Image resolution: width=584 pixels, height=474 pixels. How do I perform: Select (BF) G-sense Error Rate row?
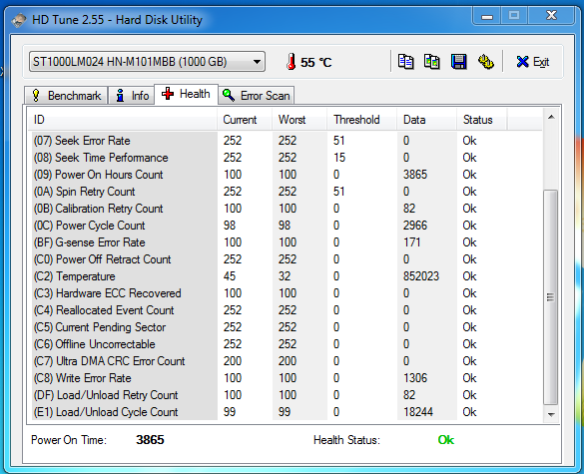pos(286,242)
